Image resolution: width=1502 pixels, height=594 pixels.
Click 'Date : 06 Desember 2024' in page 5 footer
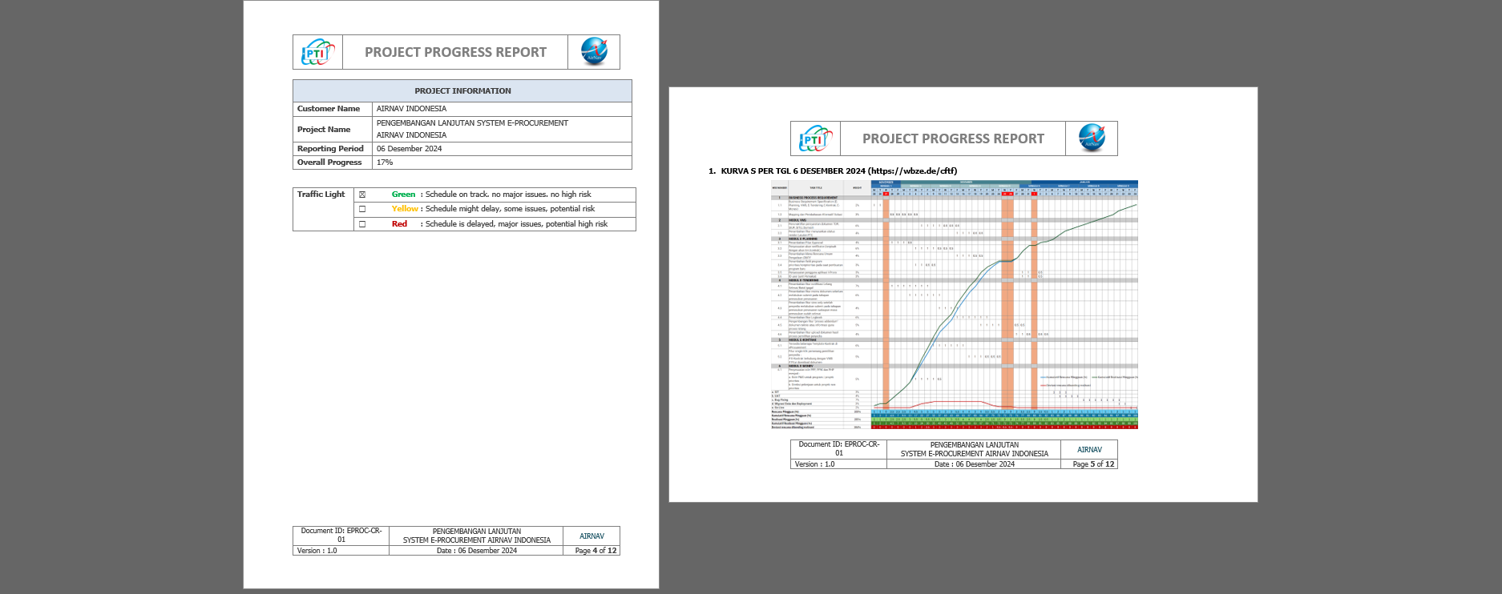click(x=975, y=464)
